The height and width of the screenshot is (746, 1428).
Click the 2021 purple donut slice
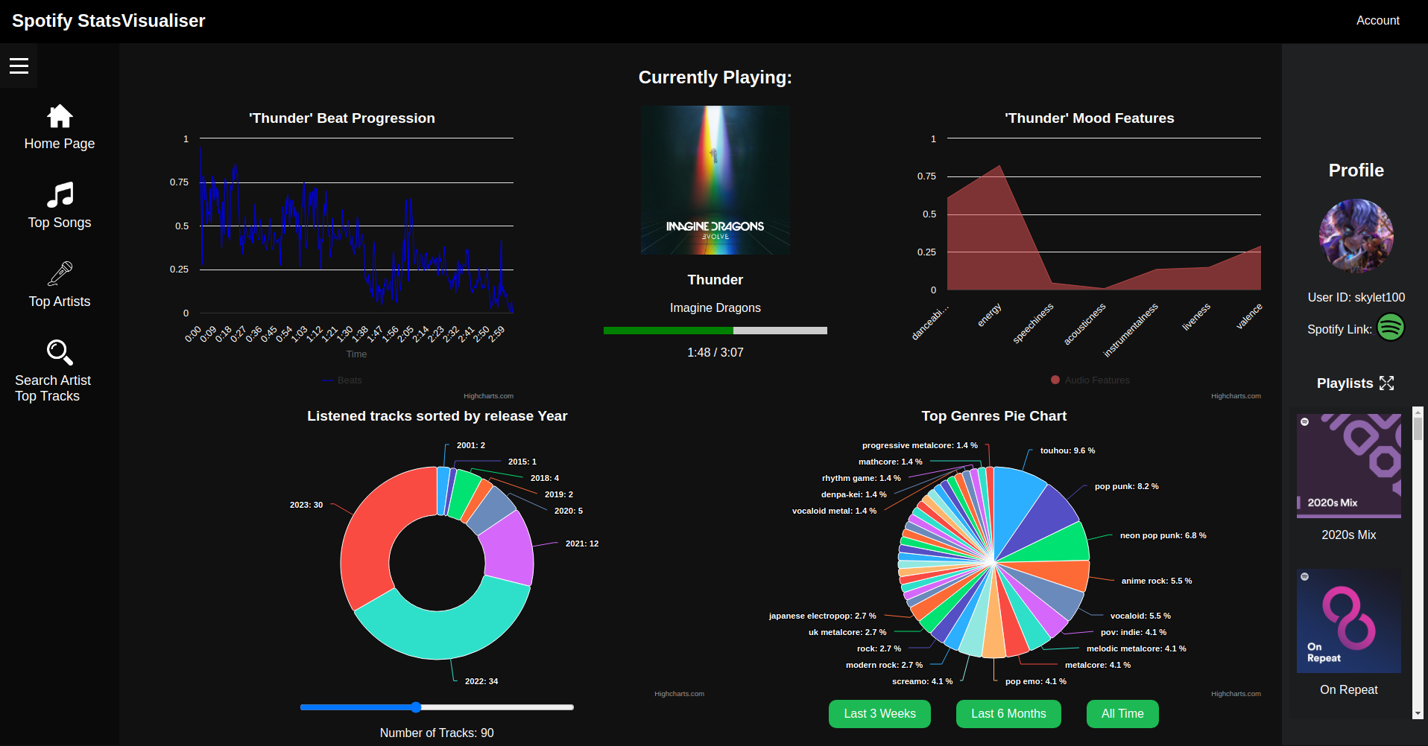511,549
